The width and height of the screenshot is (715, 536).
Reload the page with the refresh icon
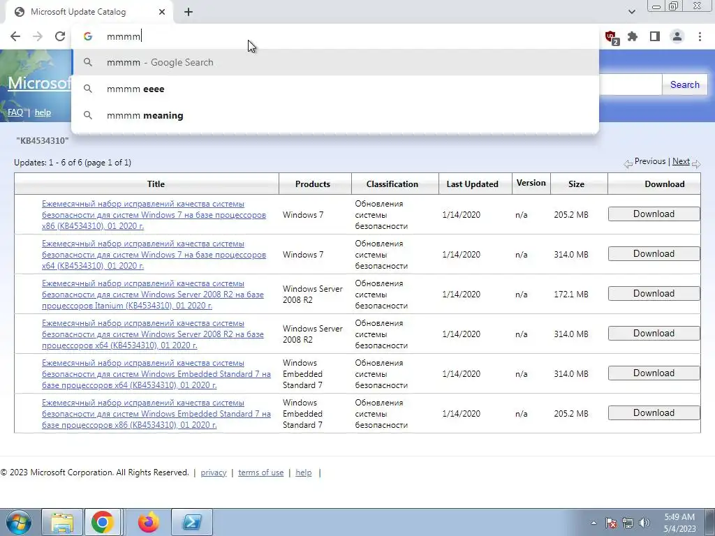pos(60,36)
